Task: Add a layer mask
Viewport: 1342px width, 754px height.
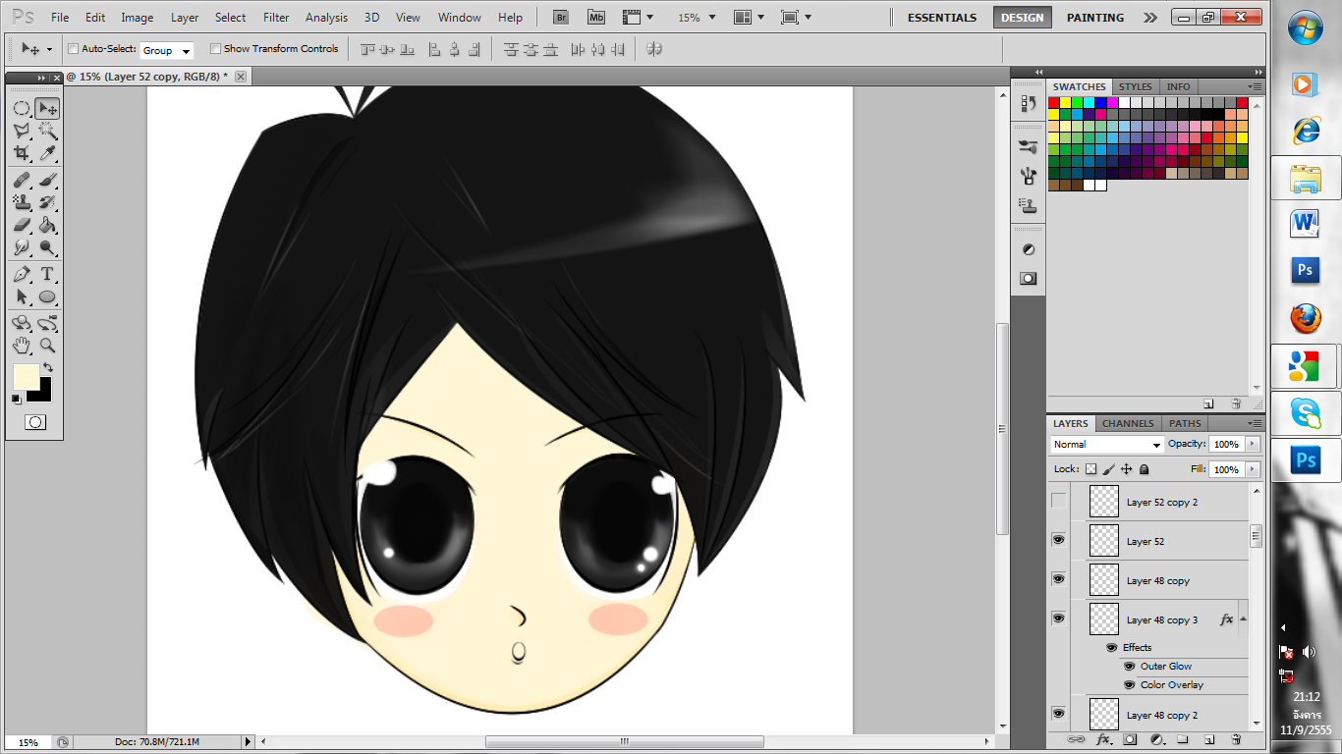Action: [1130, 739]
